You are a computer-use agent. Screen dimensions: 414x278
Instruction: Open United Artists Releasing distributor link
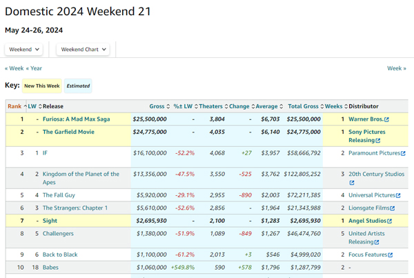point(366,237)
